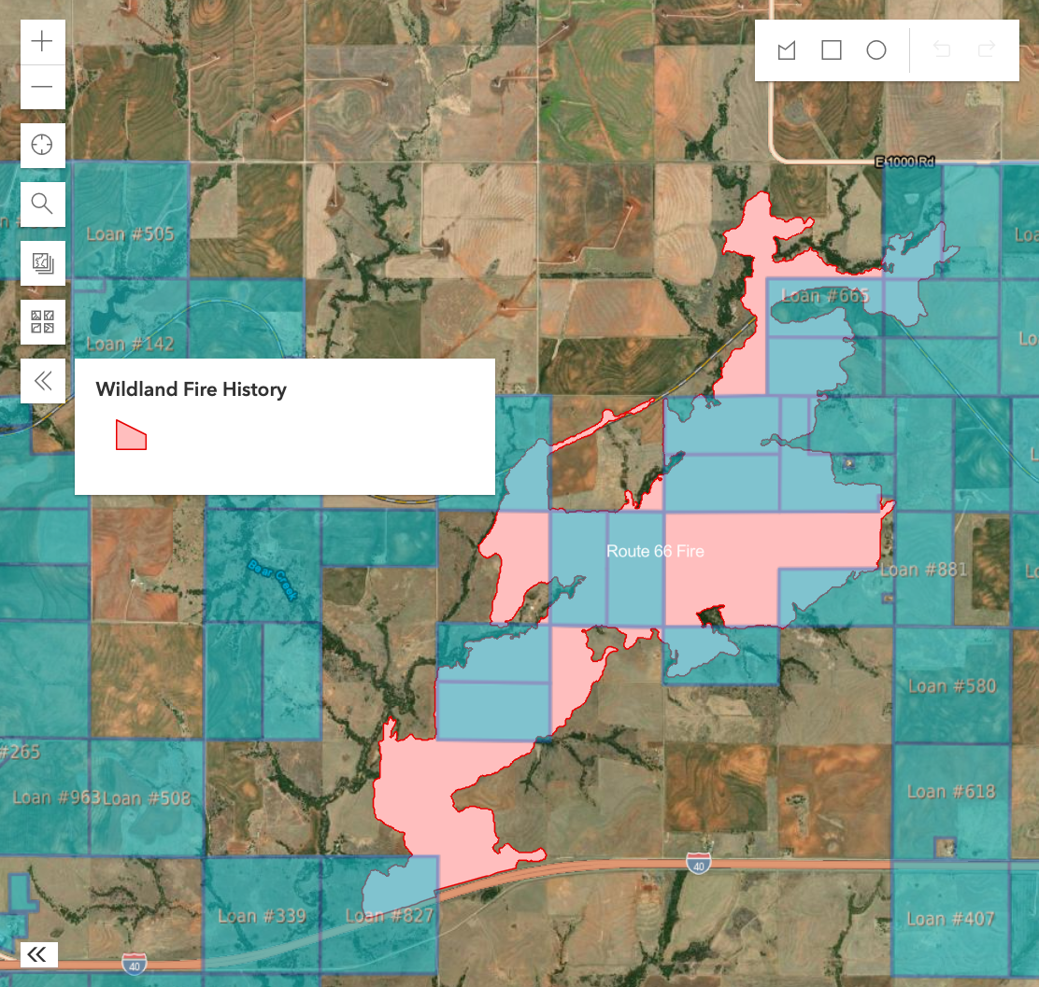
Task: Click the bottom-left double chevron button
Action: [38, 953]
